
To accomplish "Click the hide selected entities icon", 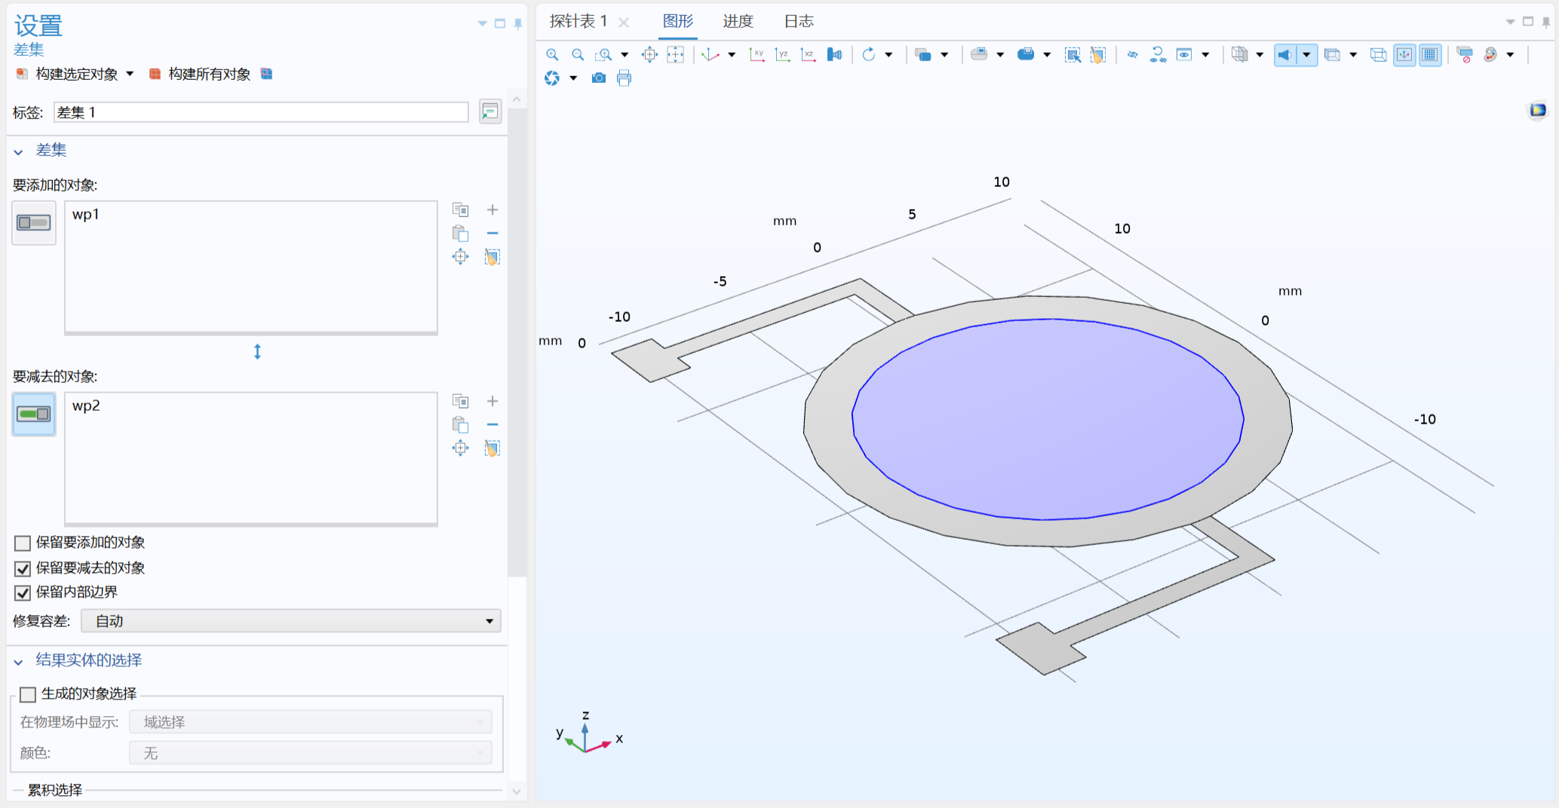I will point(1132,54).
